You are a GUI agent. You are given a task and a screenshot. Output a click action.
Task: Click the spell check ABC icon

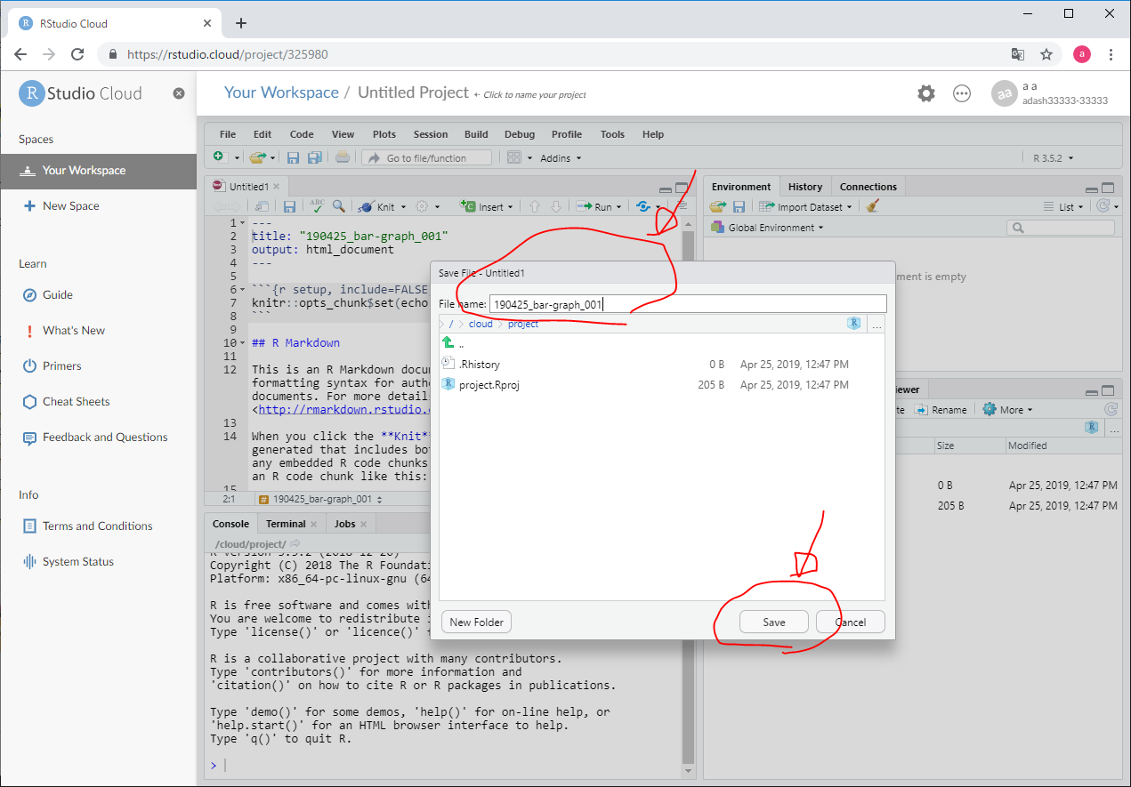pyautogui.click(x=317, y=206)
